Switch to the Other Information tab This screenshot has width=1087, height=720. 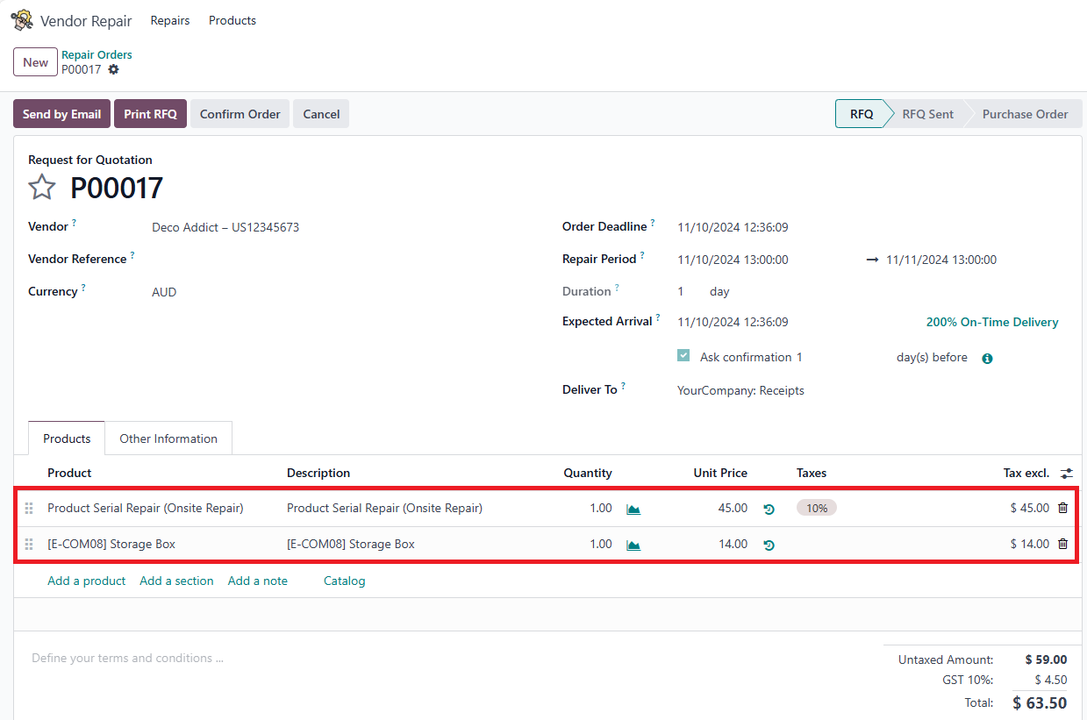pos(168,438)
